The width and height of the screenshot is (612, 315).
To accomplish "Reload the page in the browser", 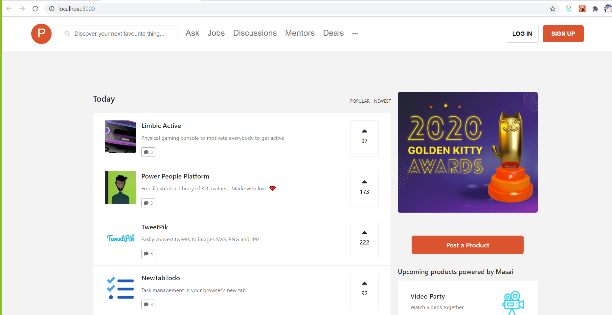I will (x=35, y=9).
